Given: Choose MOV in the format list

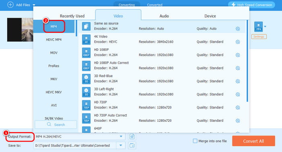Looking at the screenshot, I should tap(54, 53).
